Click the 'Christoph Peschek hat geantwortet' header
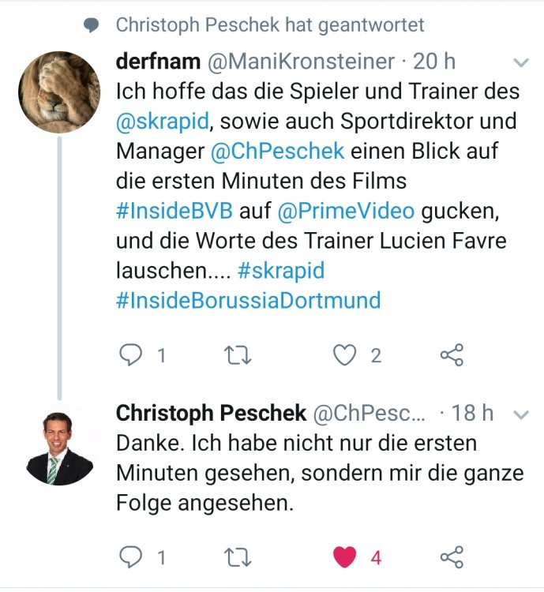The image size is (544, 592). [x=269, y=25]
